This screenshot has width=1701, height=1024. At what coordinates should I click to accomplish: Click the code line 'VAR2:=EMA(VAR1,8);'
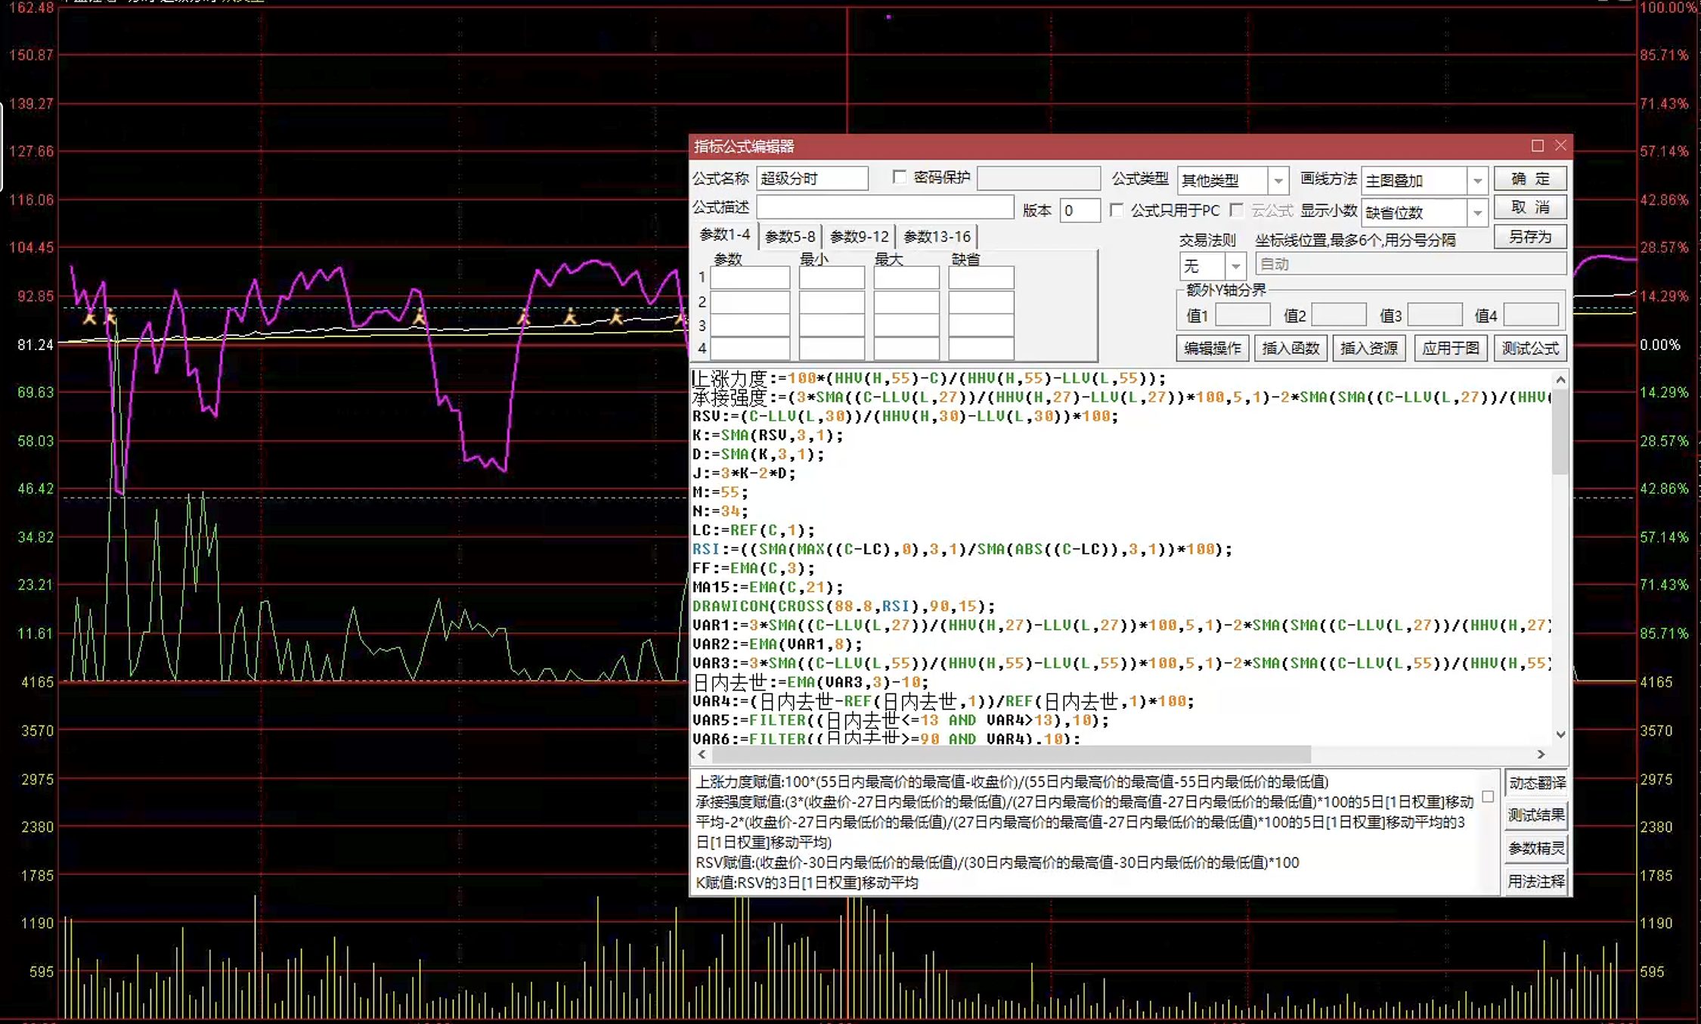coord(777,644)
